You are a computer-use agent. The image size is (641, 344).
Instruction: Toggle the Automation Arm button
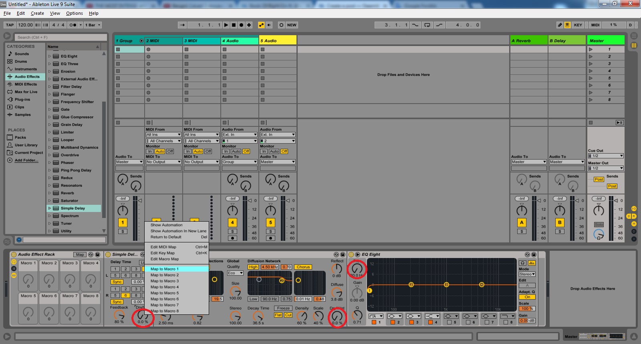pos(261,25)
